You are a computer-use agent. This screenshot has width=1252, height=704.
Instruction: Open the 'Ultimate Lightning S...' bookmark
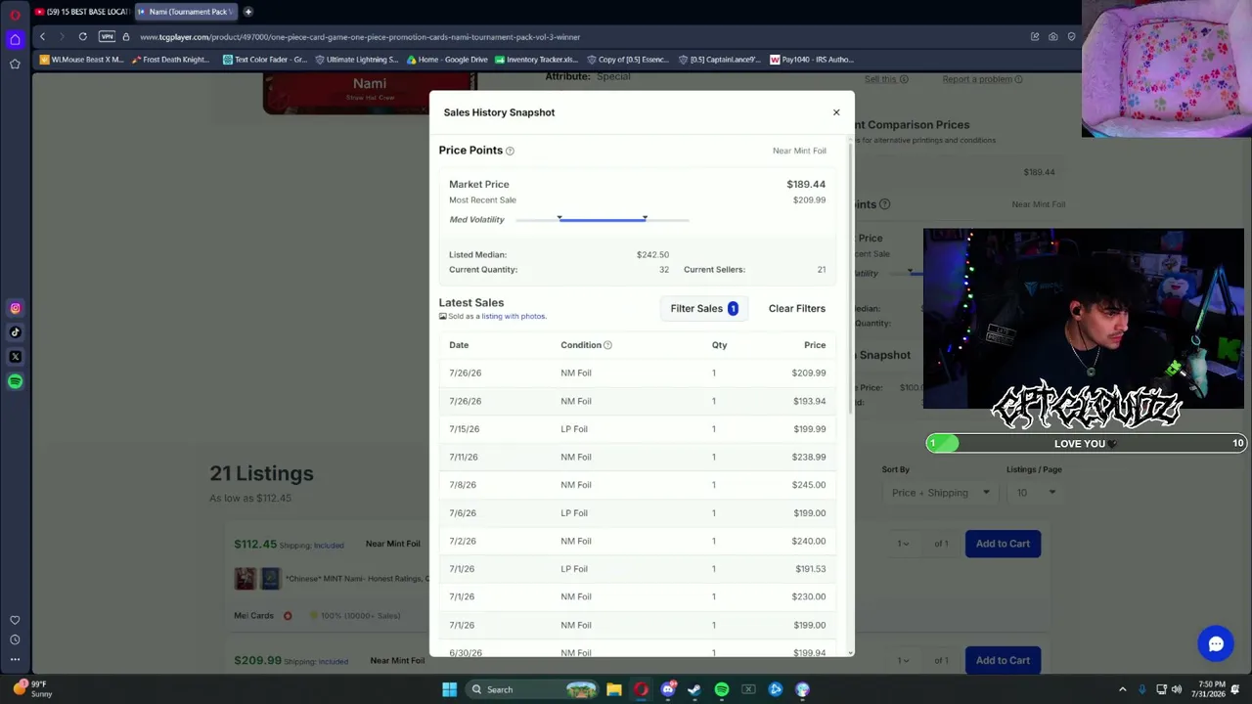tap(356, 60)
